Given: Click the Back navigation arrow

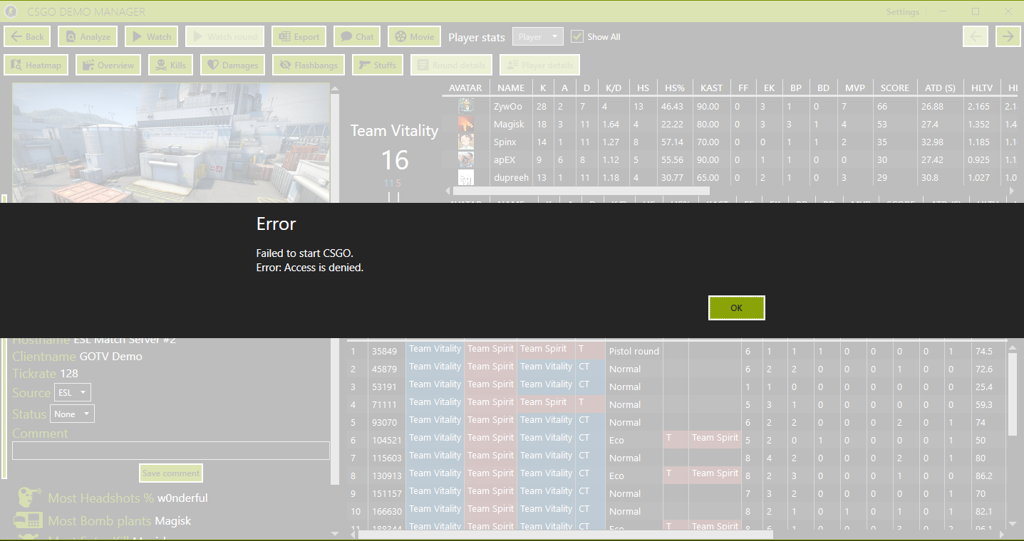Looking at the screenshot, I should click(x=26, y=36).
